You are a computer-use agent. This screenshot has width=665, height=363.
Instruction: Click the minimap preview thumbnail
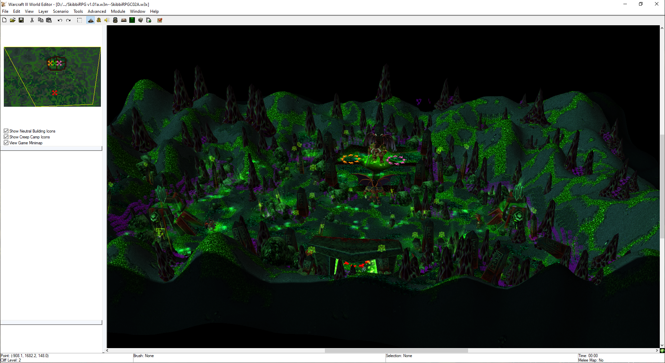coord(52,77)
